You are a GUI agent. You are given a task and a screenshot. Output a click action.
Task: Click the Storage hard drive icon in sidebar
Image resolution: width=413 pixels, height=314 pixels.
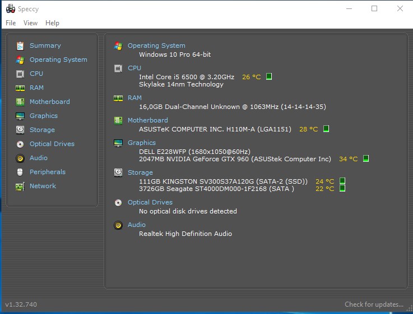tap(20, 130)
